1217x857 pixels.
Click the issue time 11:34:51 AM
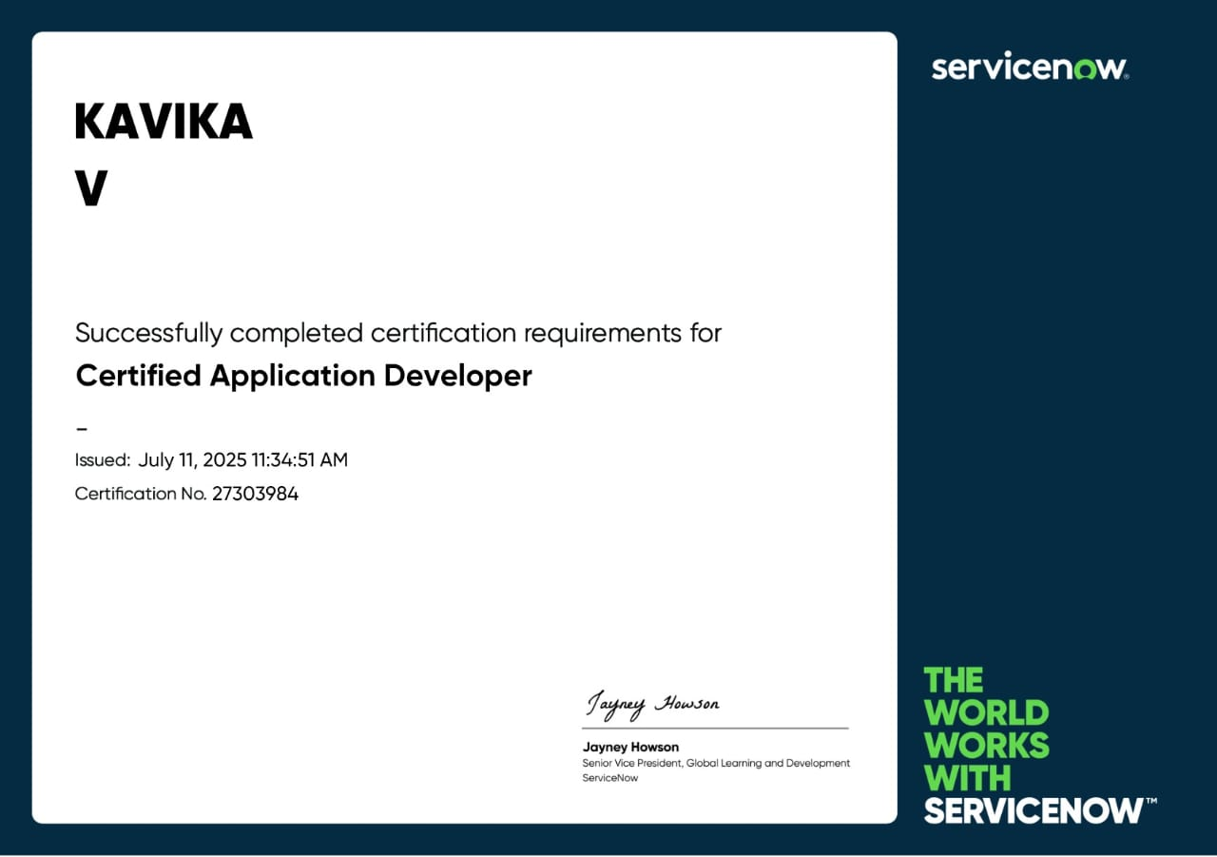[299, 460]
